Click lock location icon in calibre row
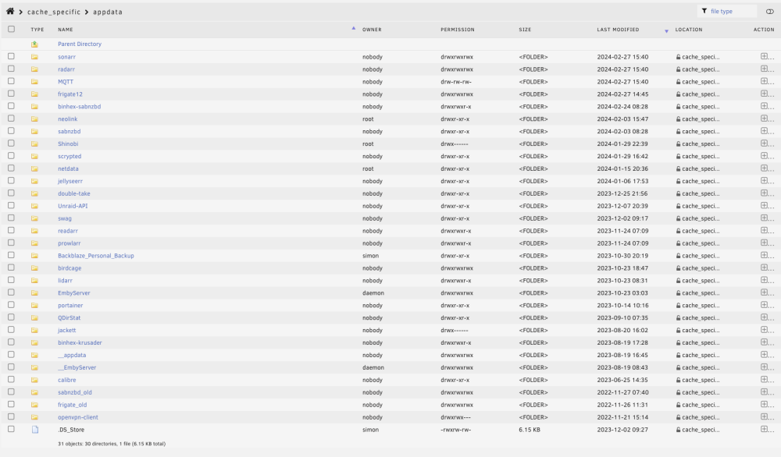 point(679,380)
